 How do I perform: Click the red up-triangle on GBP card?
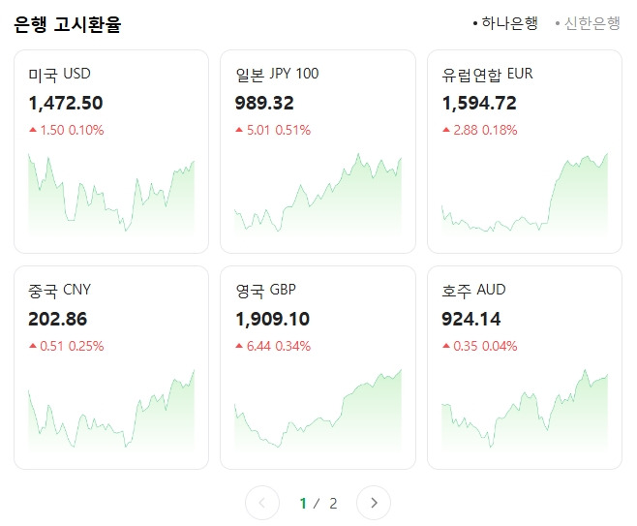tap(239, 346)
